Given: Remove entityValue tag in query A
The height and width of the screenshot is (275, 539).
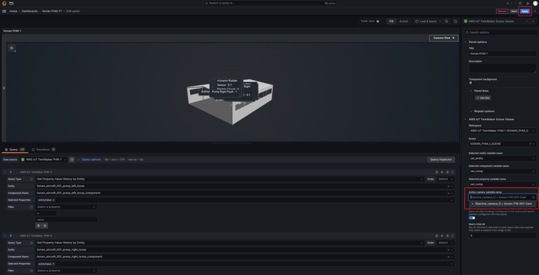Looking at the screenshot, I should point(53,200).
